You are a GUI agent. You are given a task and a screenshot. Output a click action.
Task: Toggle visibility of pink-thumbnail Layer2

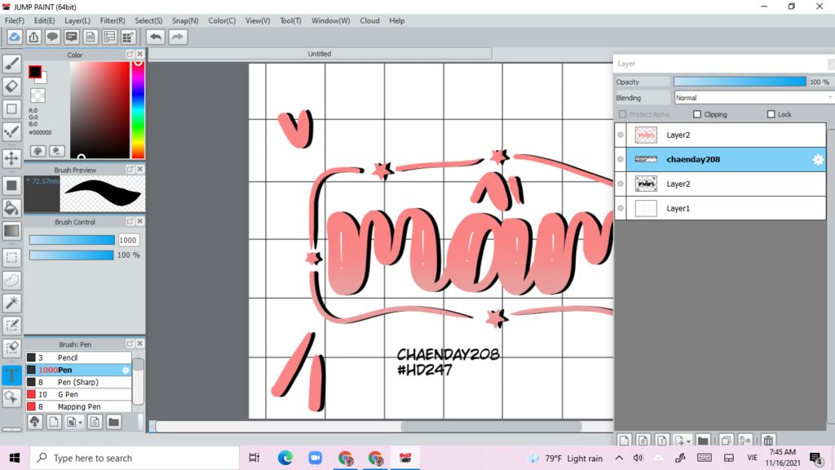coord(621,135)
